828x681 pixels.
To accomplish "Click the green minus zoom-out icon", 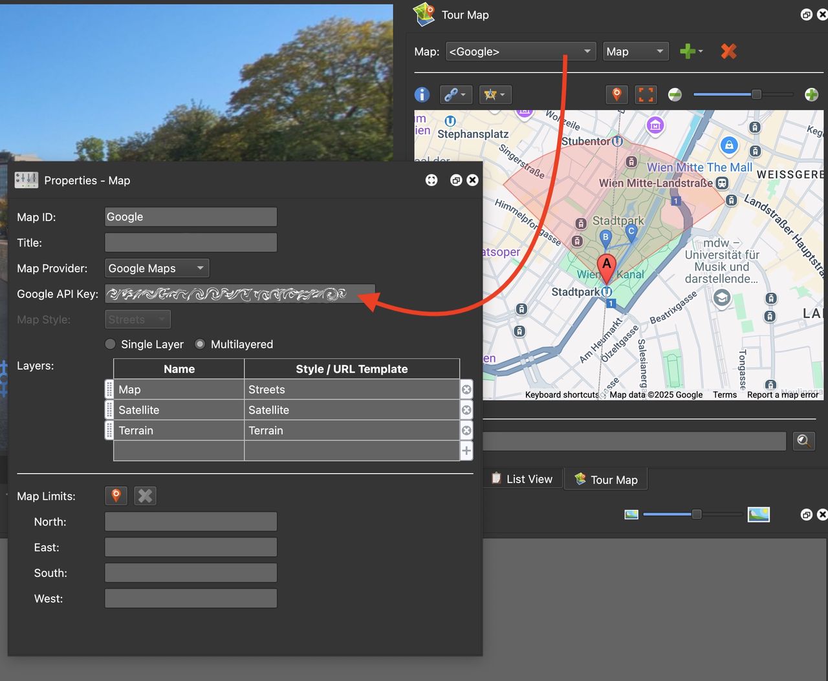I will click(x=675, y=94).
